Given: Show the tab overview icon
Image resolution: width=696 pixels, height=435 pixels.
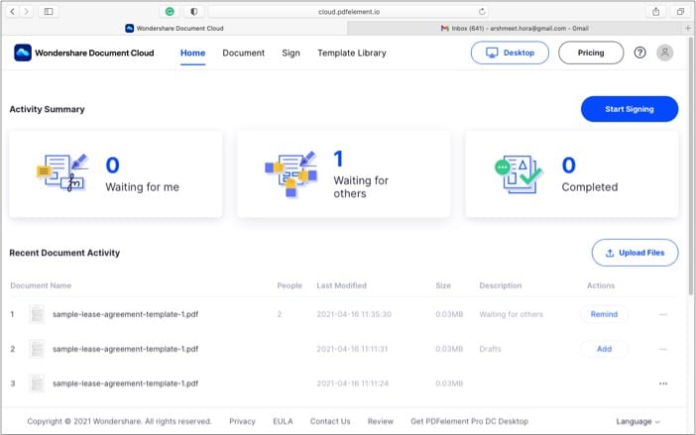Looking at the screenshot, I should (x=680, y=12).
